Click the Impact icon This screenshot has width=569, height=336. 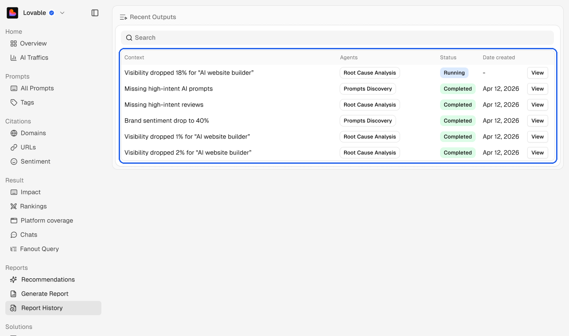click(x=14, y=192)
